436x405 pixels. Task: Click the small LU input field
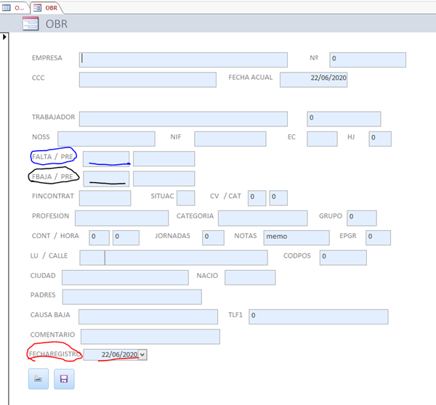click(x=92, y=258)
